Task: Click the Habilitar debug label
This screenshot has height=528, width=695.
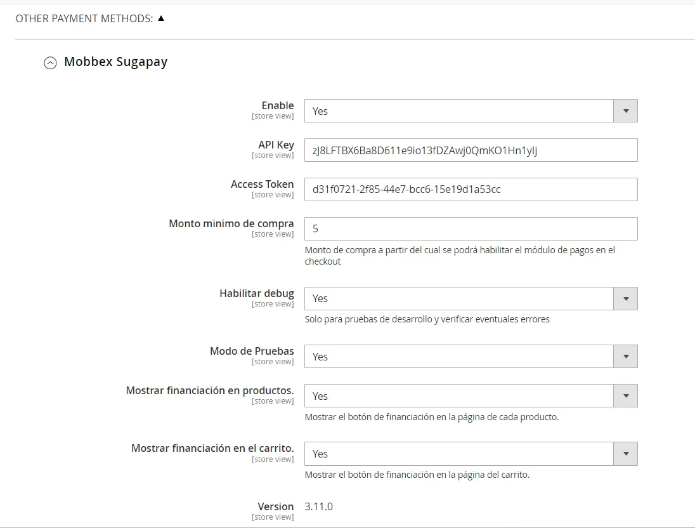Action: pyautogui.click(x=257, y=293)
